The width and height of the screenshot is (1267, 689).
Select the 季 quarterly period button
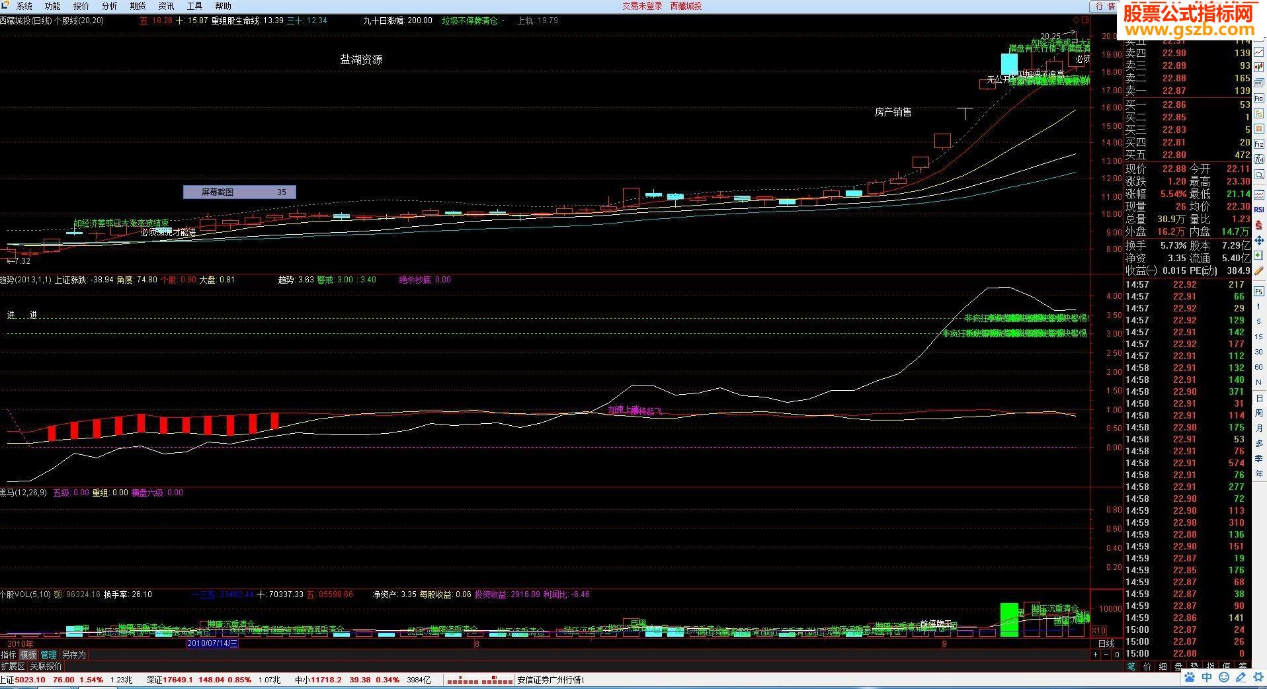click(x=1259, y=459)
